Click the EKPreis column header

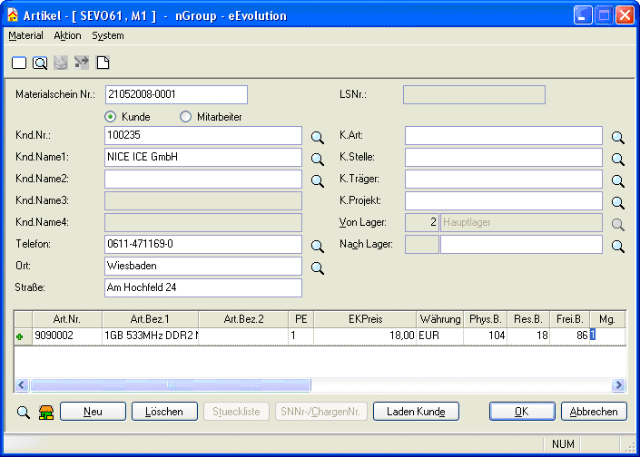point(364,319)
